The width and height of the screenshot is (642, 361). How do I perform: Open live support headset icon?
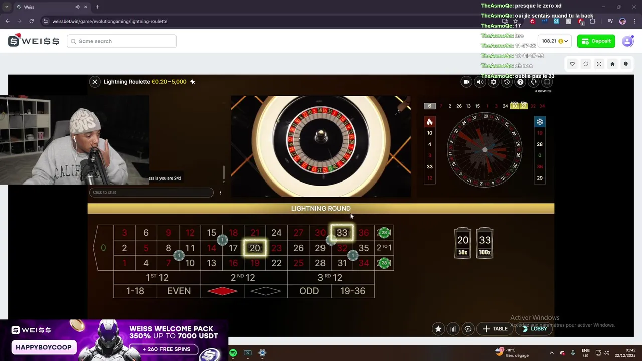(534, 82)
